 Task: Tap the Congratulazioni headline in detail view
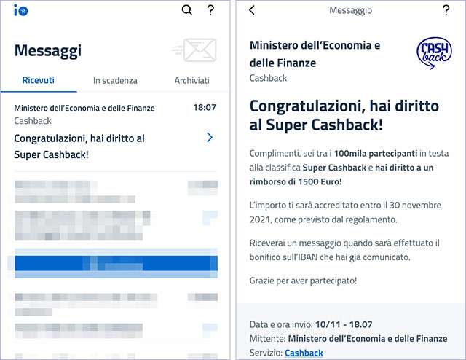(x=344, y=115)
